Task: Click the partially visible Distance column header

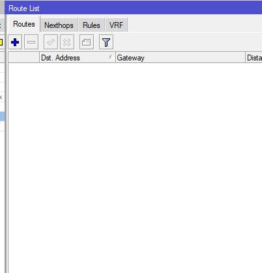Action: (254, 58)
